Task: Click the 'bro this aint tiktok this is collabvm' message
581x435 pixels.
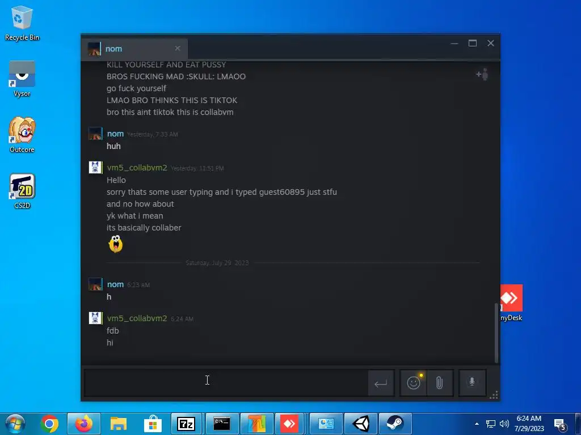Action: pyautogui.click(x=170, y=112)
